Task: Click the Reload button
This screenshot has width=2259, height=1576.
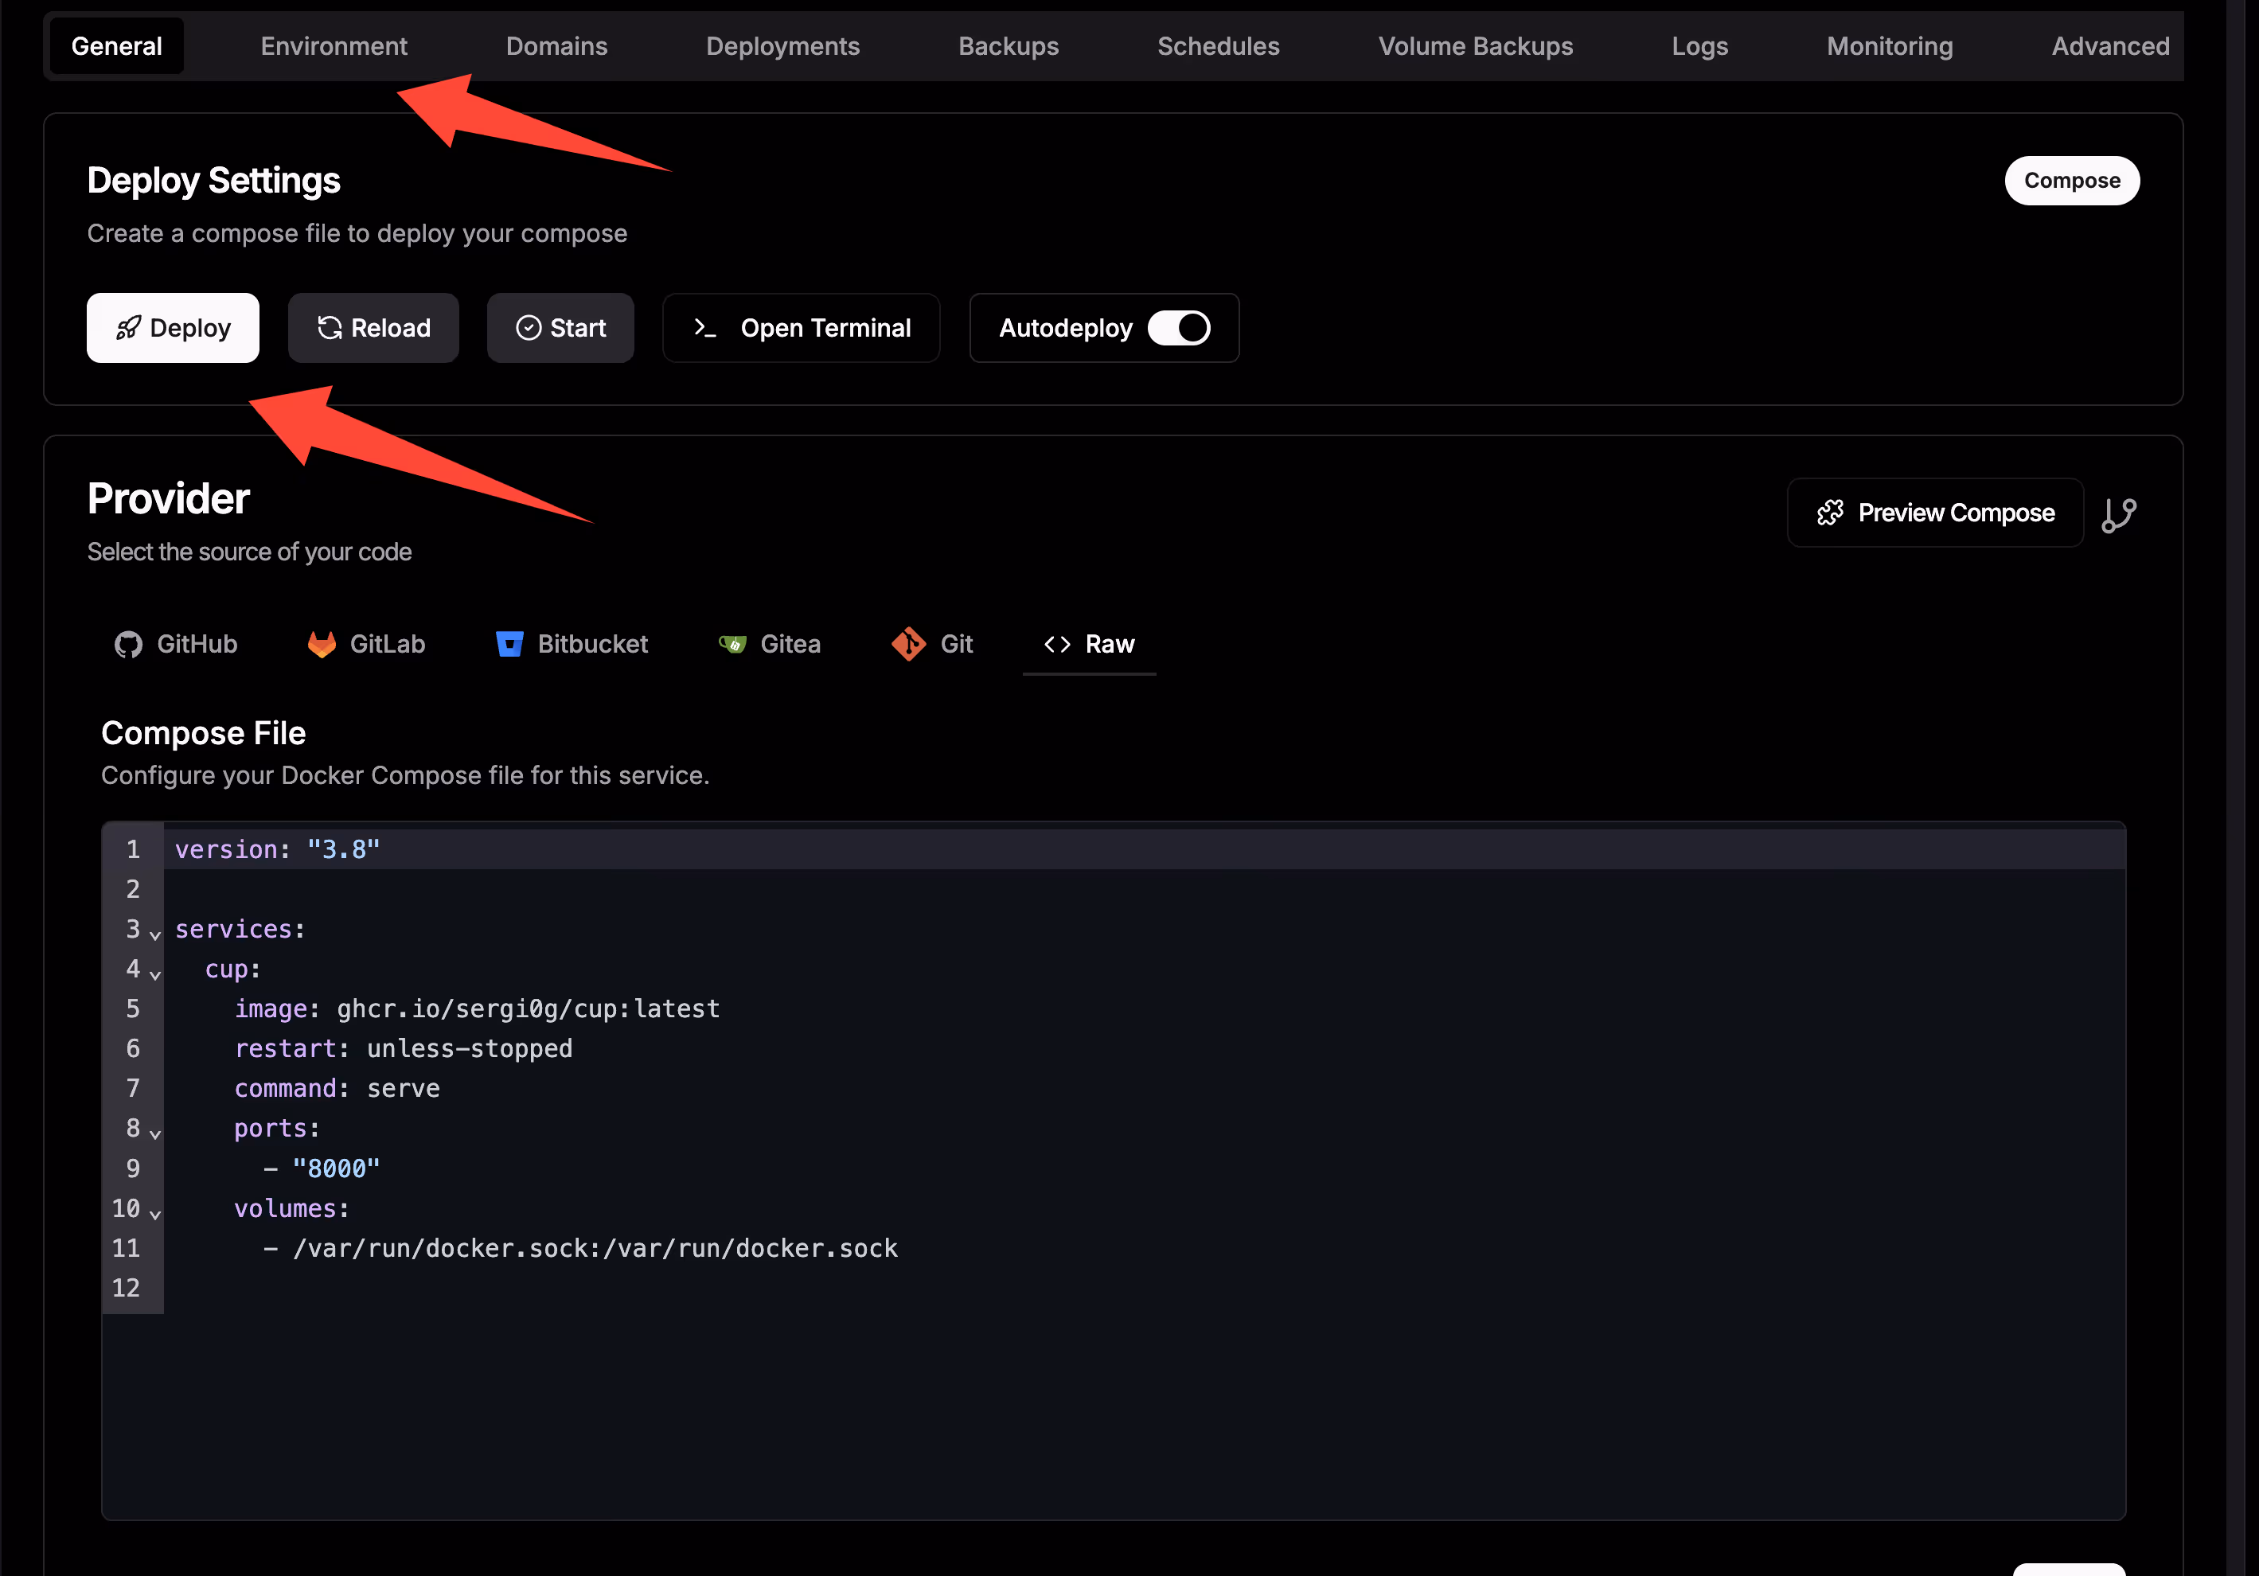Action: 373,328
